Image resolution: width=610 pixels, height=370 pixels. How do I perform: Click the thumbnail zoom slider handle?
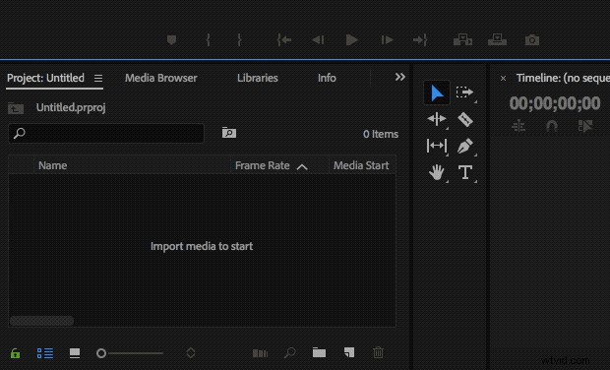[101, 353]
